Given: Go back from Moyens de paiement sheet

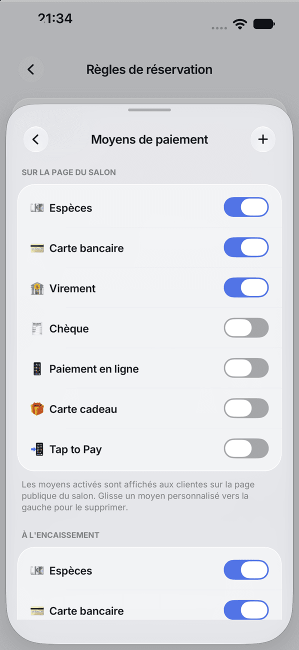Looking at the screenshot, I should click(x=35, y=139).
